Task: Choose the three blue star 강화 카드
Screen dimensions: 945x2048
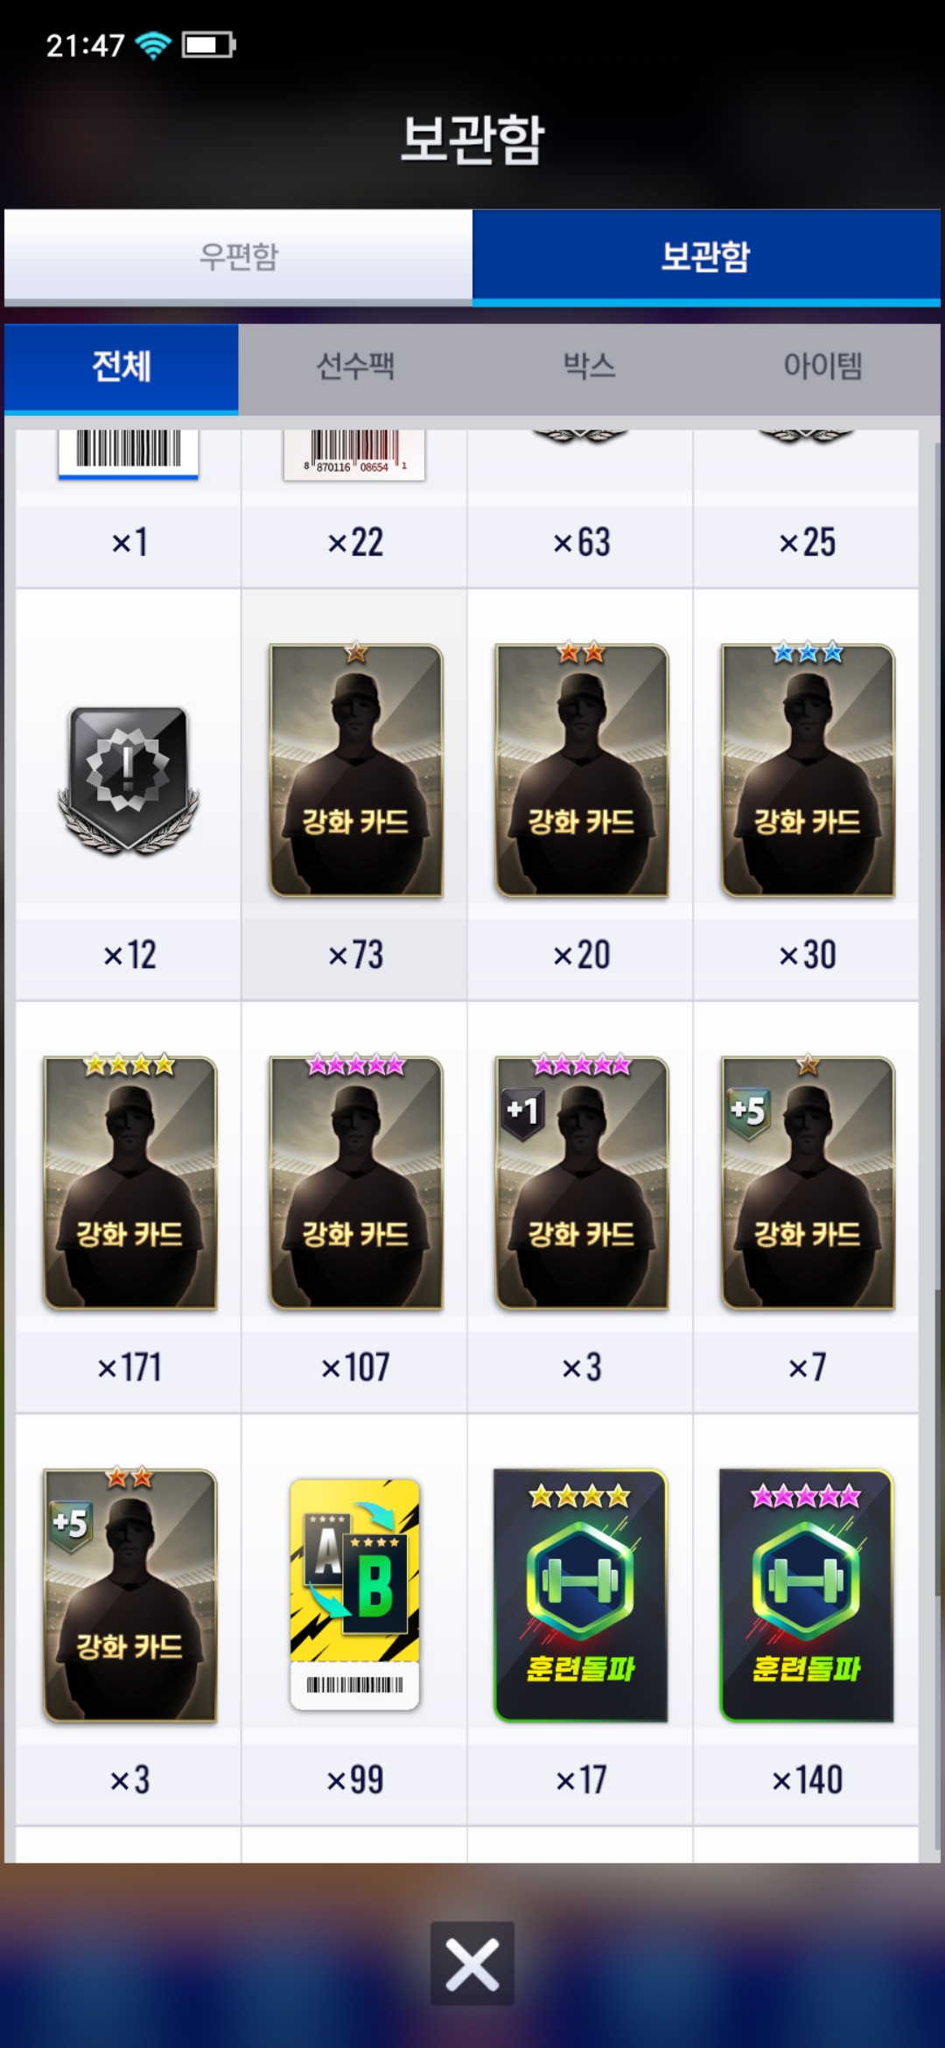Action: pos(807,770)
